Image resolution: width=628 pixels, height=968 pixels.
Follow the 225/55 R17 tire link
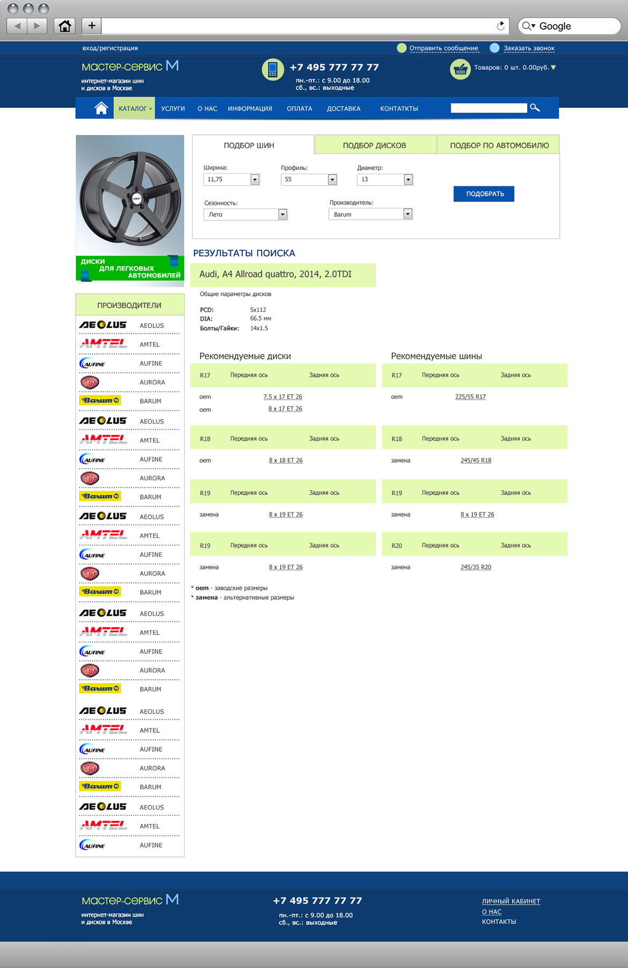click(470, 397)
